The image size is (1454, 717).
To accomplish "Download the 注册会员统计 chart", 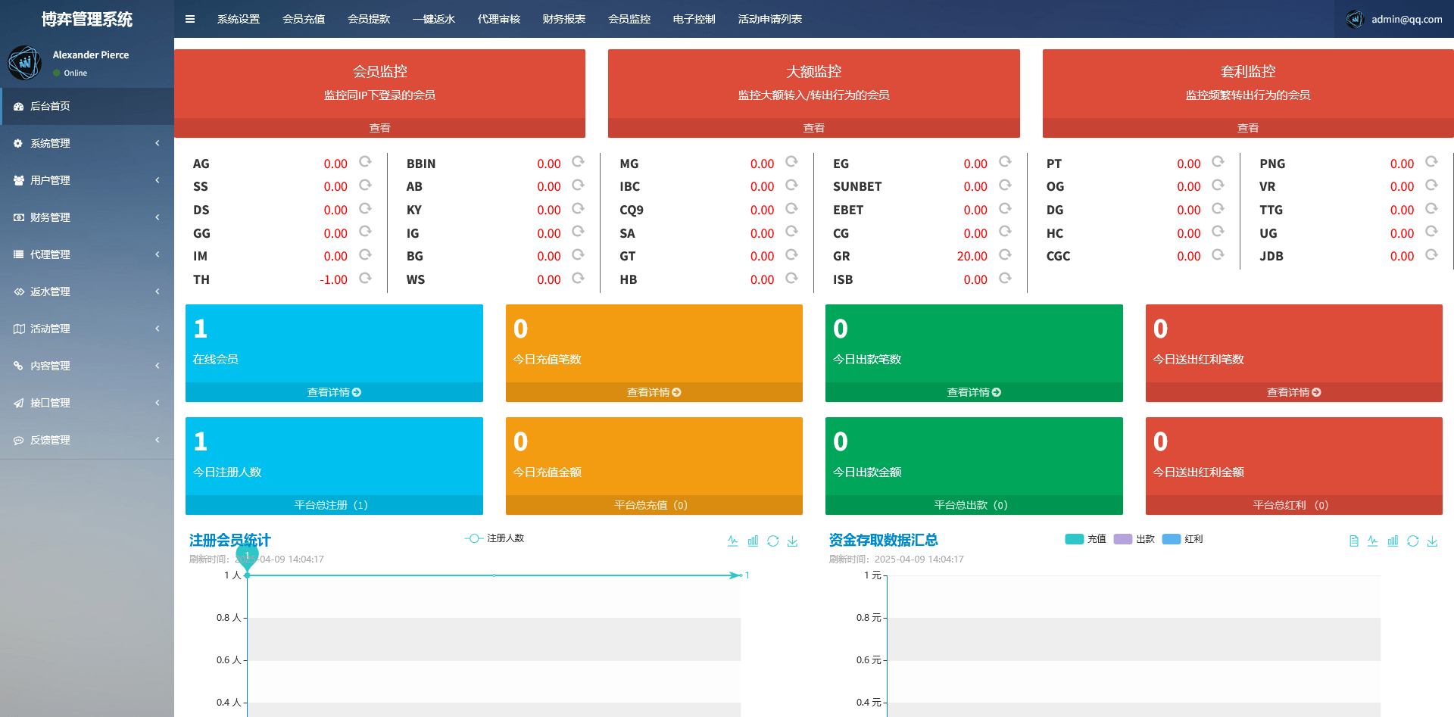I will point(793,541).
